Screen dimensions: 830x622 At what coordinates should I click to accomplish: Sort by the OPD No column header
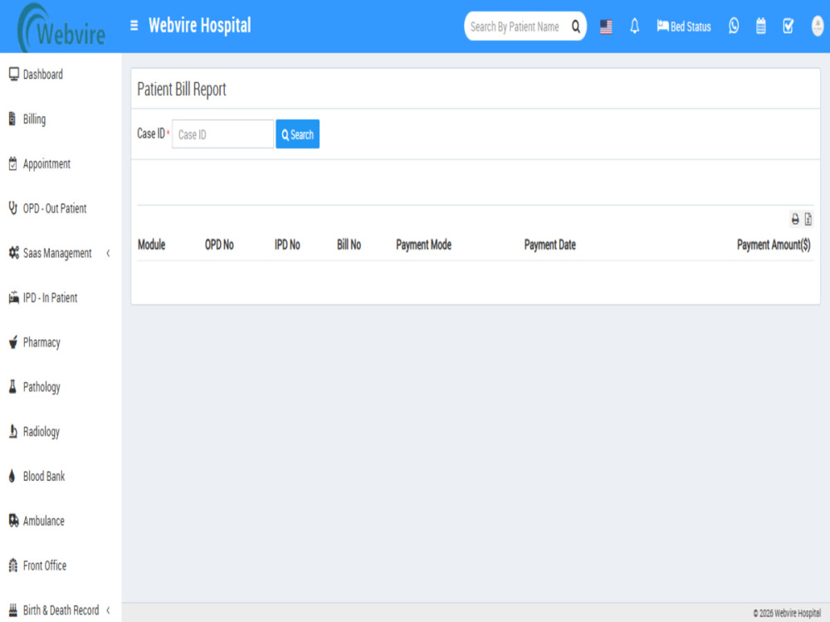coord(219,245)
